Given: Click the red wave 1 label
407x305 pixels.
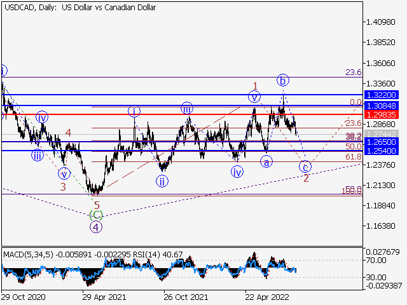Looking at the screenshot, I should tap(256, 86).
